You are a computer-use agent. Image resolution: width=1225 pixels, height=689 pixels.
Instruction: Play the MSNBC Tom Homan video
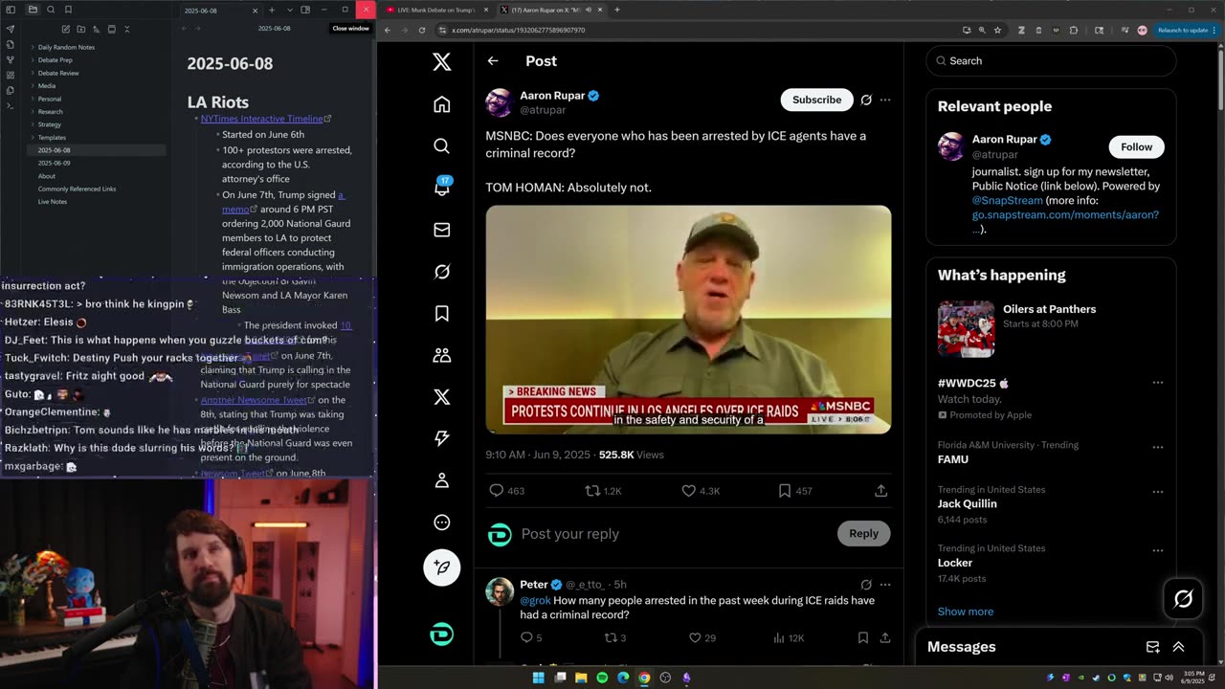pos(688,320)
